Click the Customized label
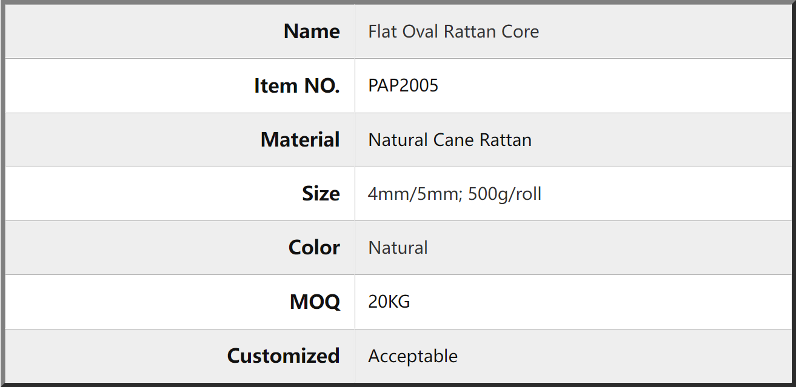This screenshot has width=796, height=387. 283,356
